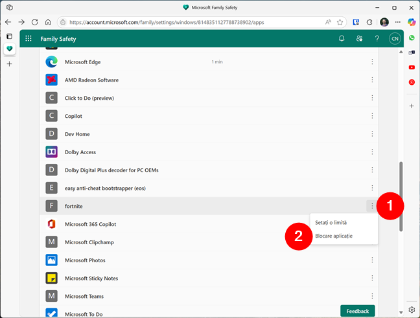Screen dimensions: 420x318
Task: Select the fortnite app row
Action: (209, 206)
